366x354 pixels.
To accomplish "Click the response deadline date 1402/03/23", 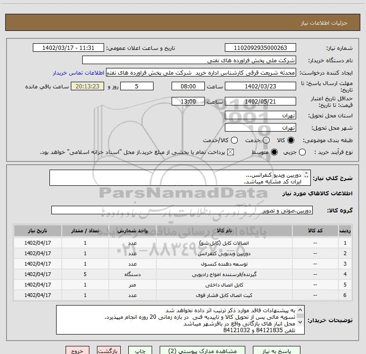I will click(260, 86).
